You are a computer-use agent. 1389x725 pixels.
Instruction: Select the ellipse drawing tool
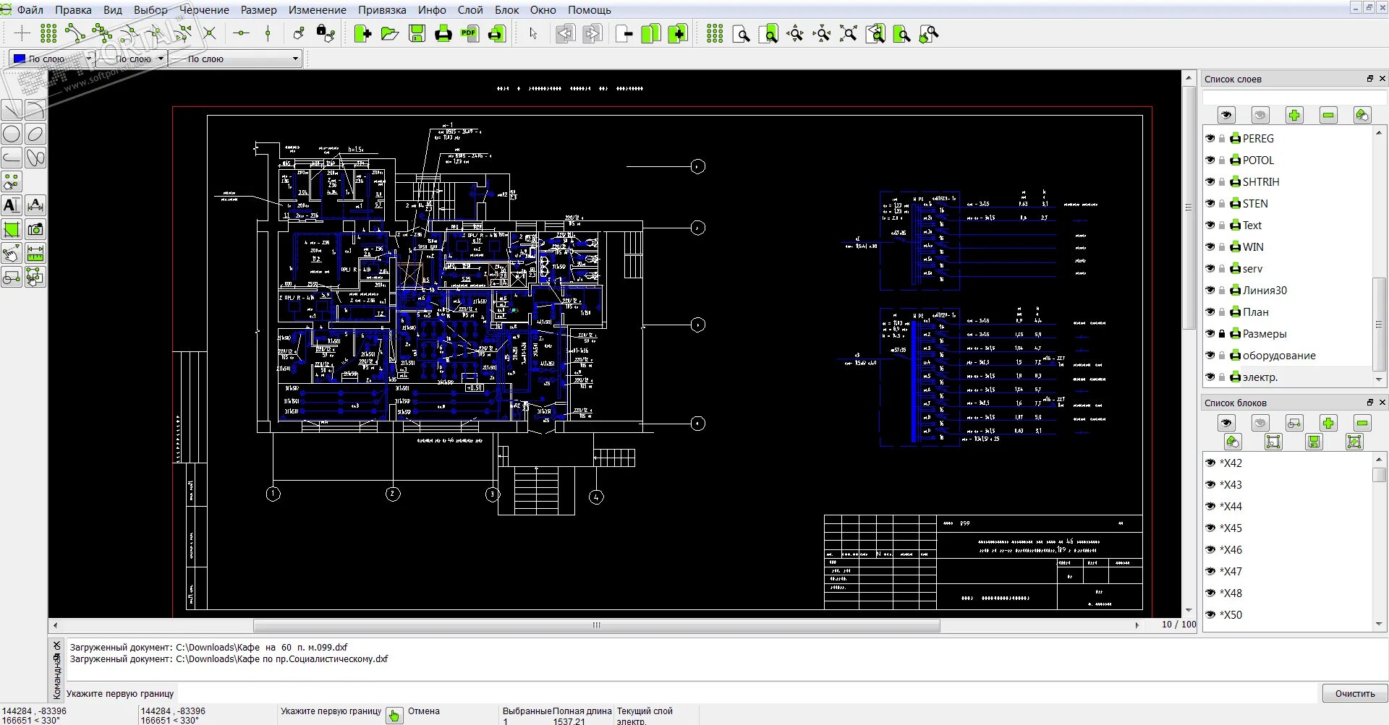pos(35,134)
